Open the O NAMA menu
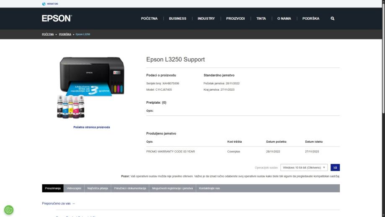The width and height of the screenshot is (385, 217). pyautogui.click(x=284, y=18)
